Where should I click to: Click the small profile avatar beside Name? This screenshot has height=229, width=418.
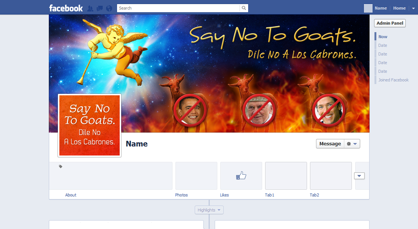tap(368, 8)
